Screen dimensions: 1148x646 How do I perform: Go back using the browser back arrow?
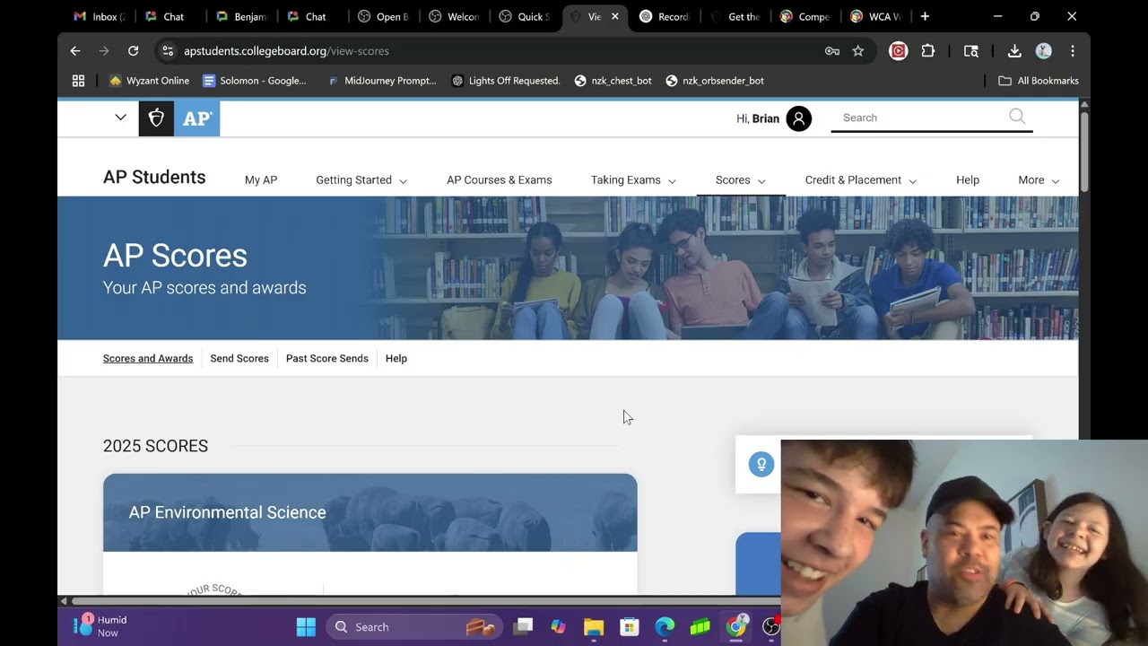click(x=75, y=51)
